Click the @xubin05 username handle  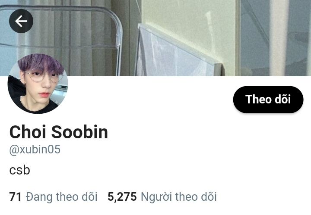click(35, 150)
